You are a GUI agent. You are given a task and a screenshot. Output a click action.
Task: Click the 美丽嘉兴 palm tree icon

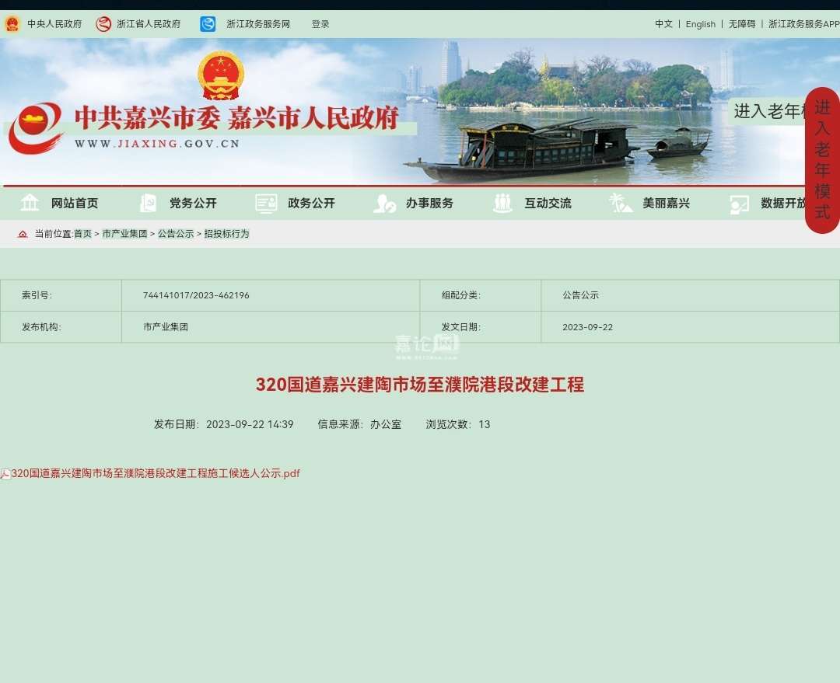tap(621, 203)
